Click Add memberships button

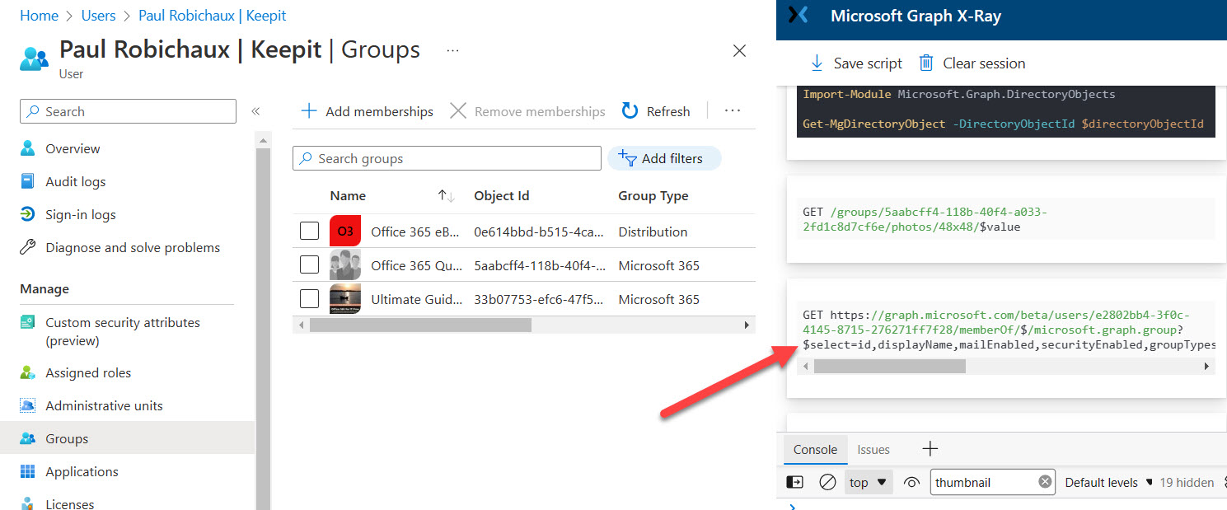tap(367, 111)
